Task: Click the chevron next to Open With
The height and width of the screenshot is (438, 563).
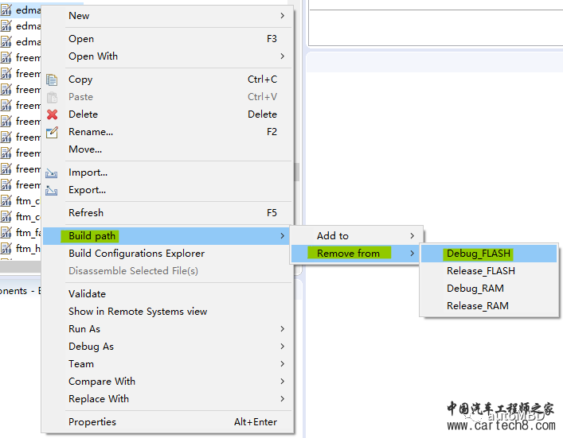Action: coord(283,56)
